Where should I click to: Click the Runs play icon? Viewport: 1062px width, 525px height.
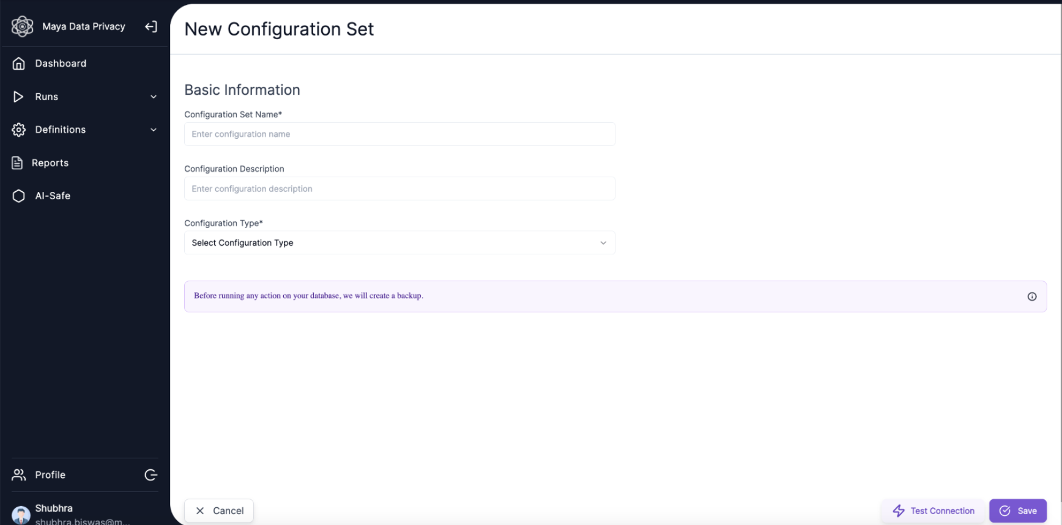coord(18,97)
